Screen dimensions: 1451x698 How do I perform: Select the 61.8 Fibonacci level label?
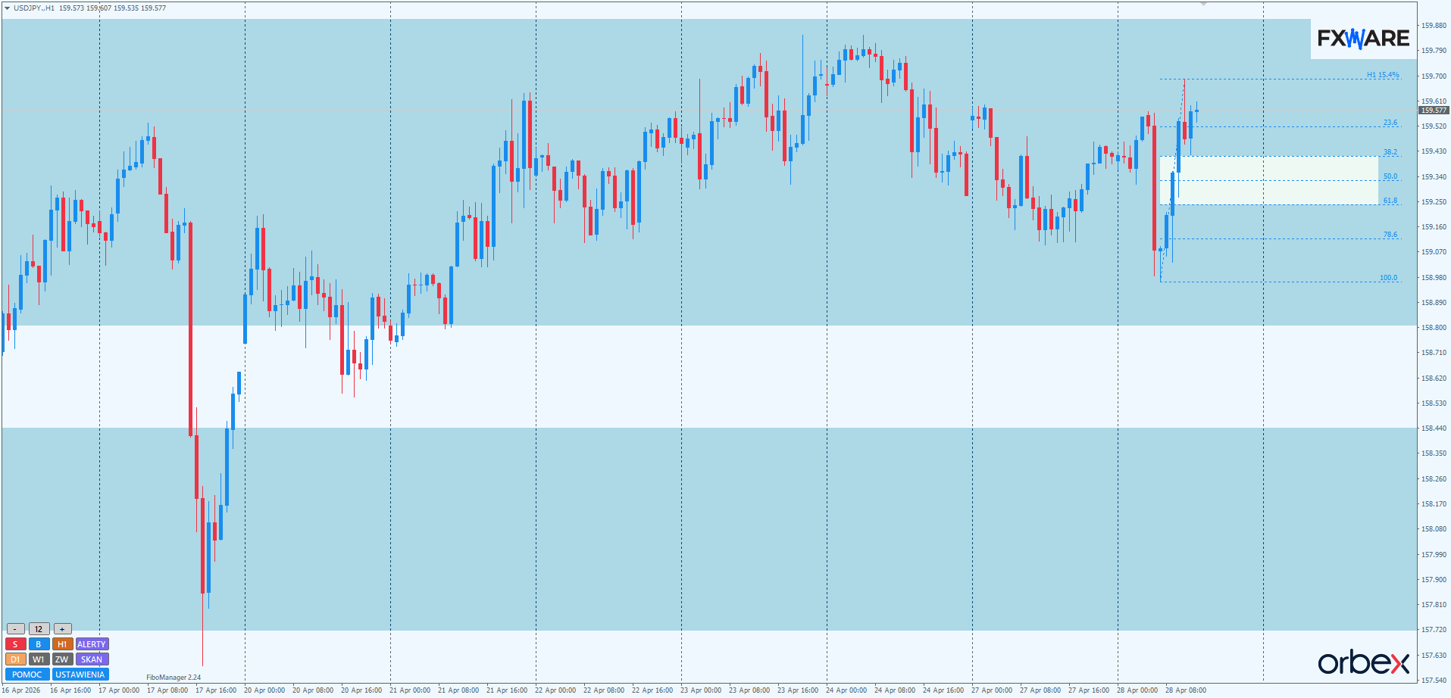coord(1390,201)
